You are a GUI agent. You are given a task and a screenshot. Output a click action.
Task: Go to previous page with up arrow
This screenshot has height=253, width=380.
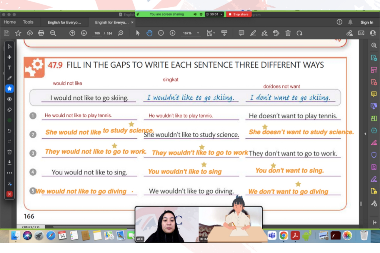pos(72,33)
